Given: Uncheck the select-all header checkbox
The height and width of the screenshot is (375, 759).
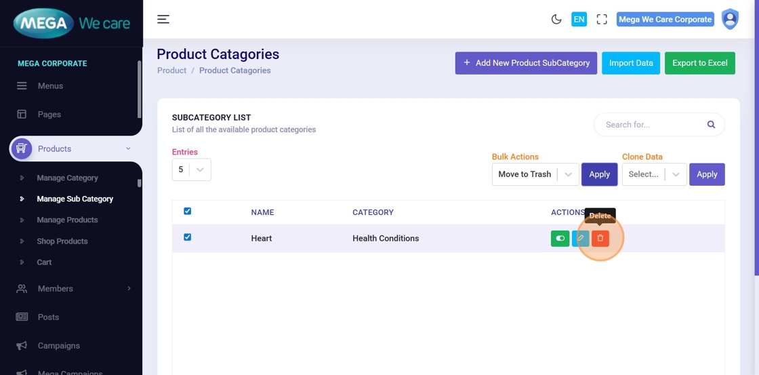Looking at the screenshot, I should click(188, 211).
